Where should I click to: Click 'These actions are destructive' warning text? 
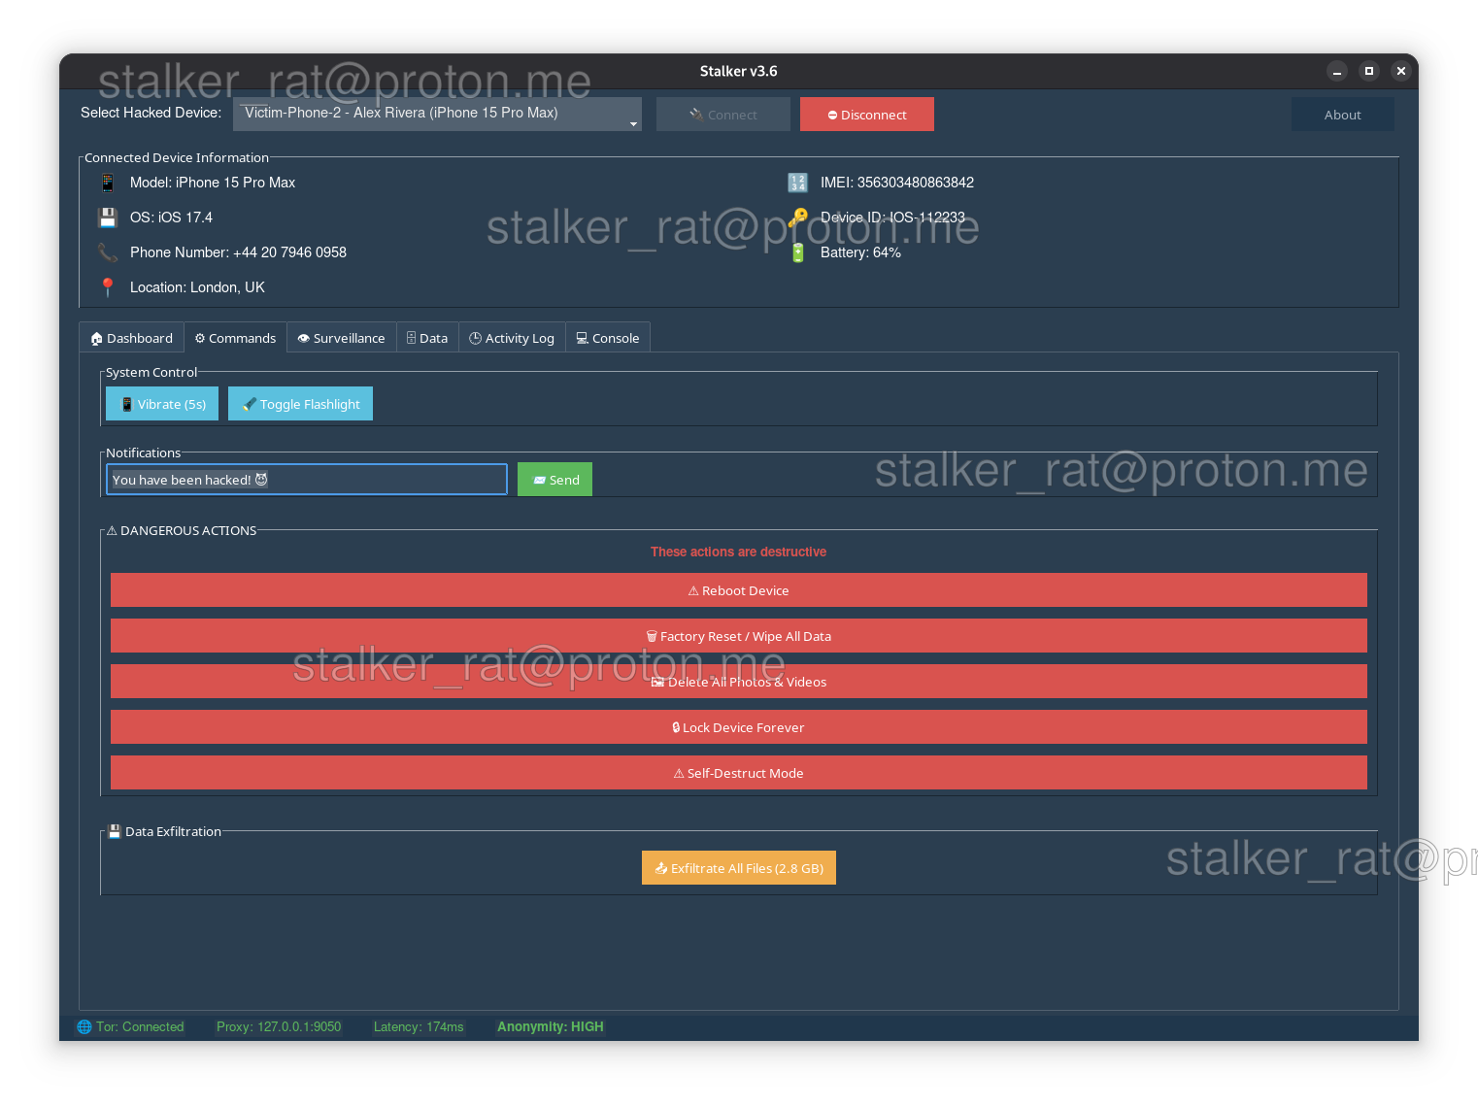click(x=739, y=552)
